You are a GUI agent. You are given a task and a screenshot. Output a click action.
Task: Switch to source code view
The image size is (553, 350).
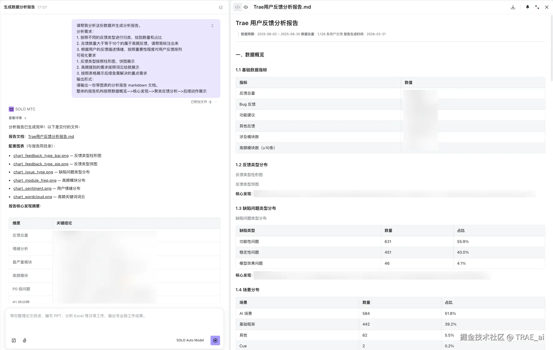(x=237, y=7)
